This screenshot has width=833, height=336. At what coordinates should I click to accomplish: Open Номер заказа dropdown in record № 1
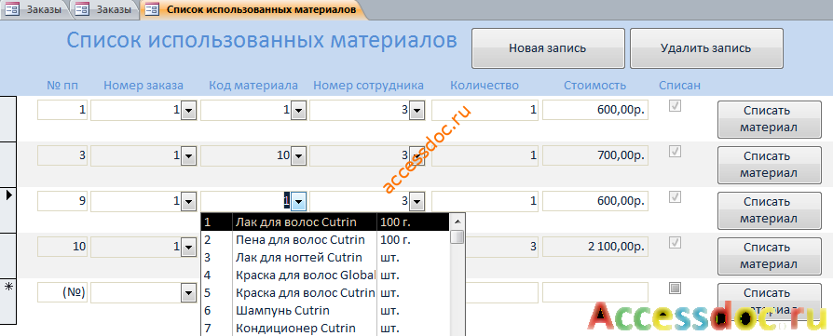click(188, 111)
